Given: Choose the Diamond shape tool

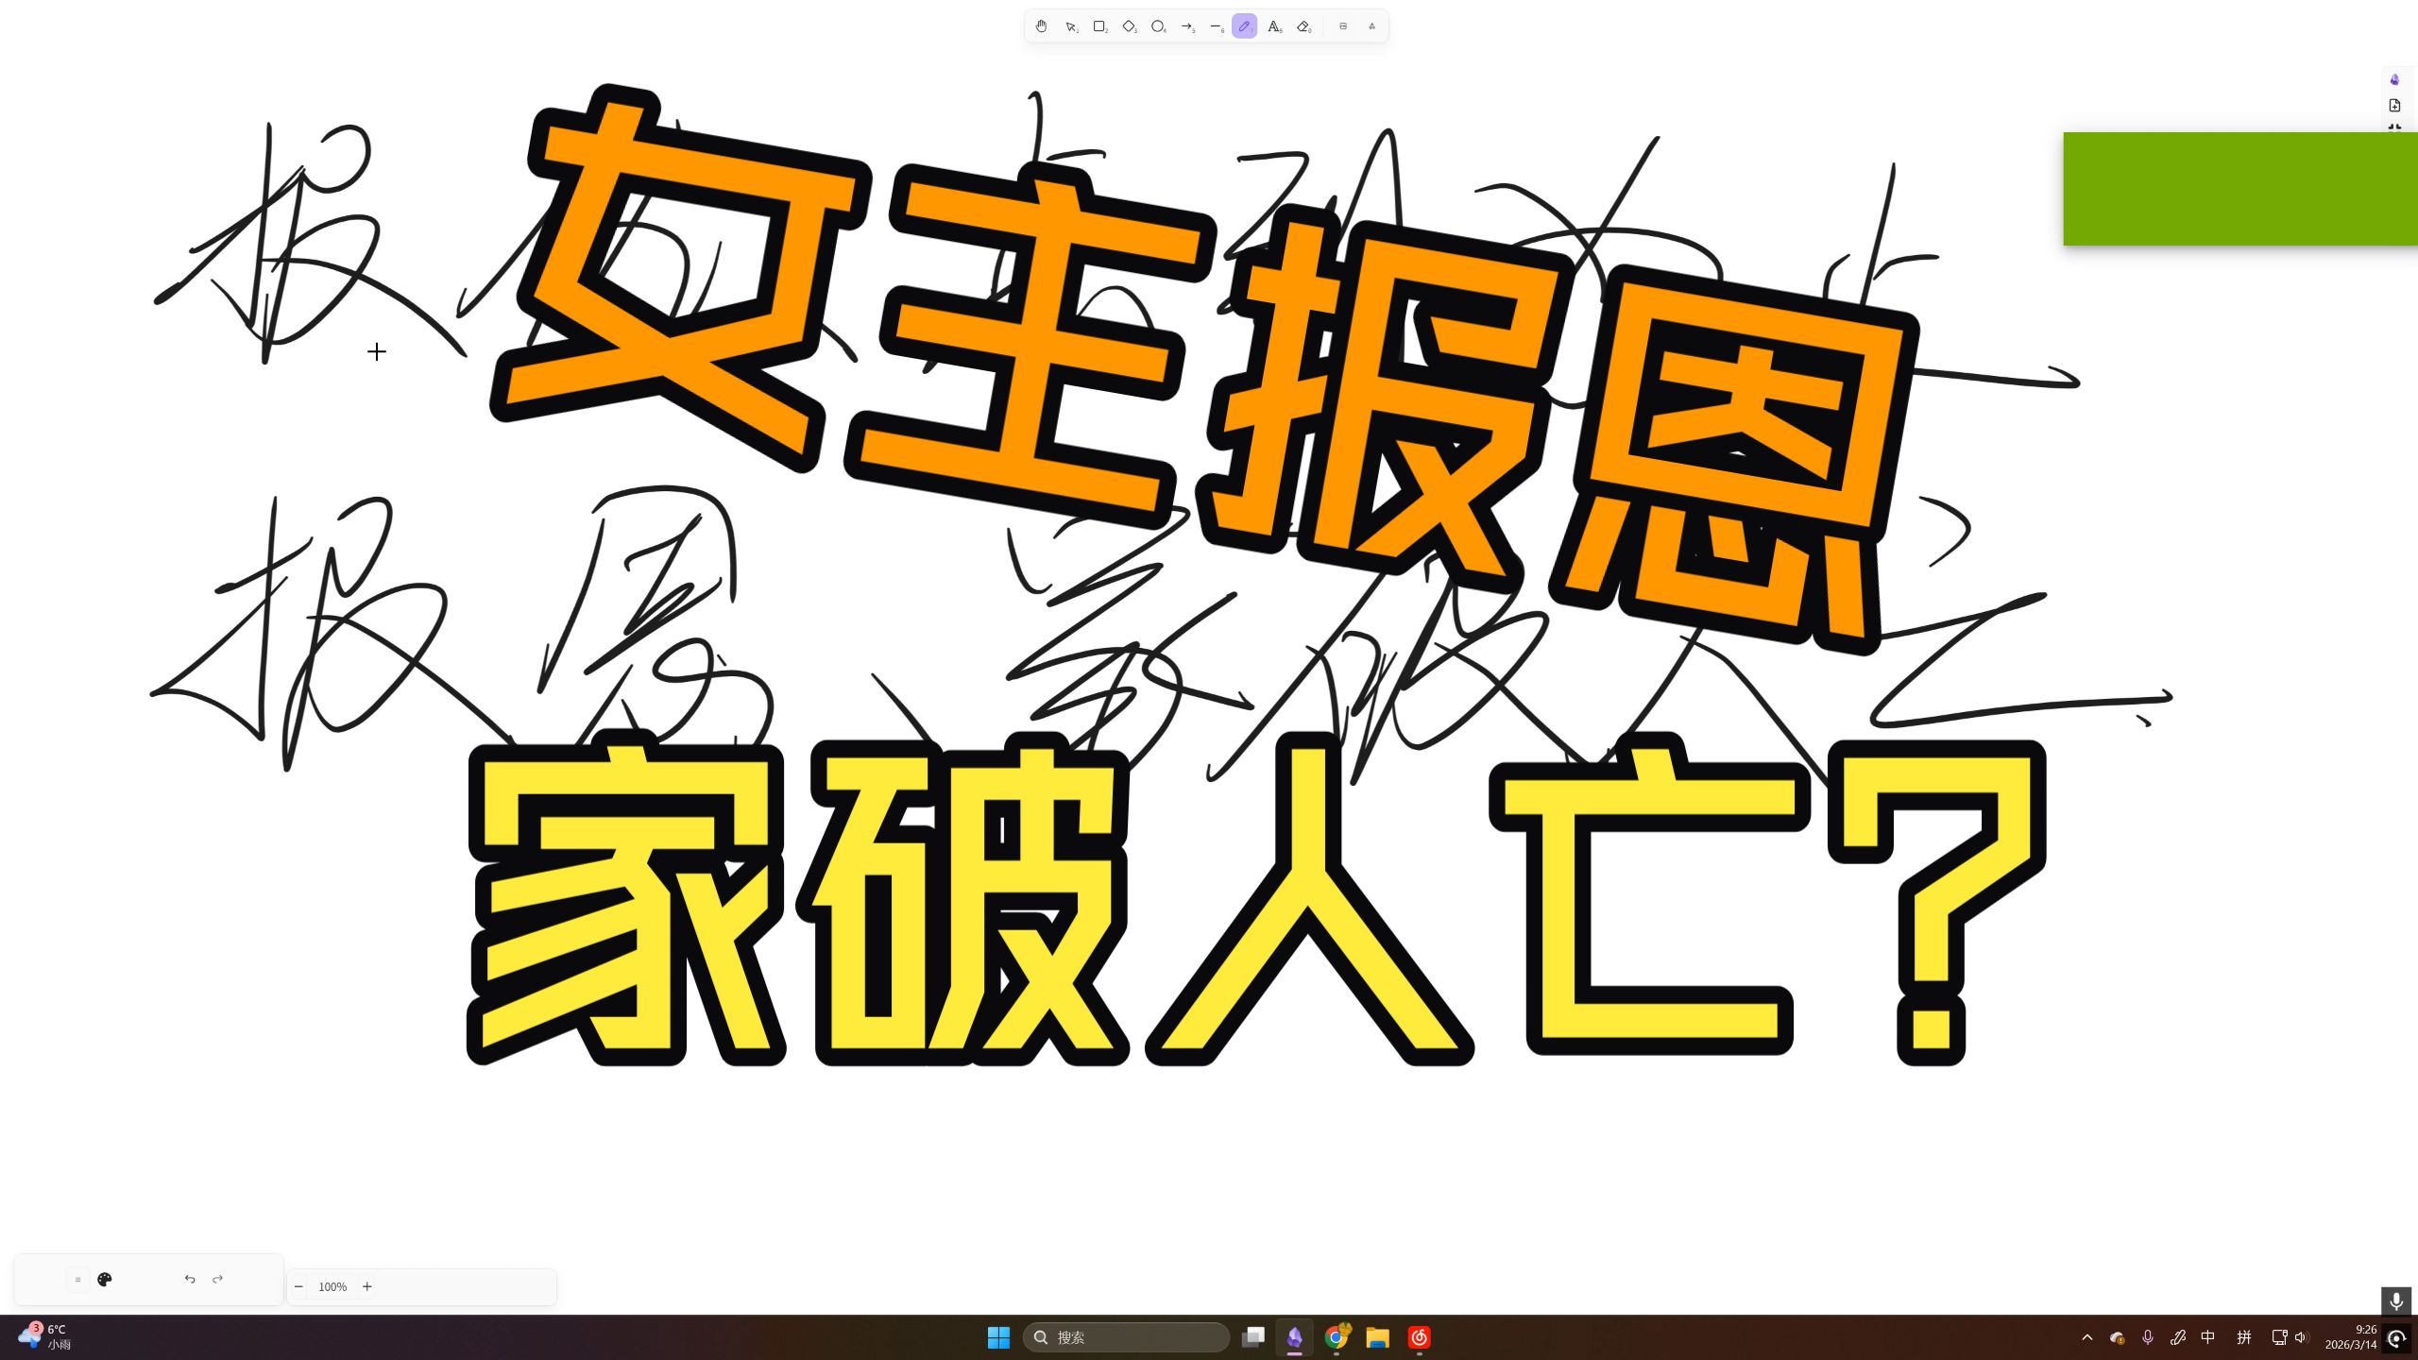Looking at the screenshot, I should click(1129, 25).
